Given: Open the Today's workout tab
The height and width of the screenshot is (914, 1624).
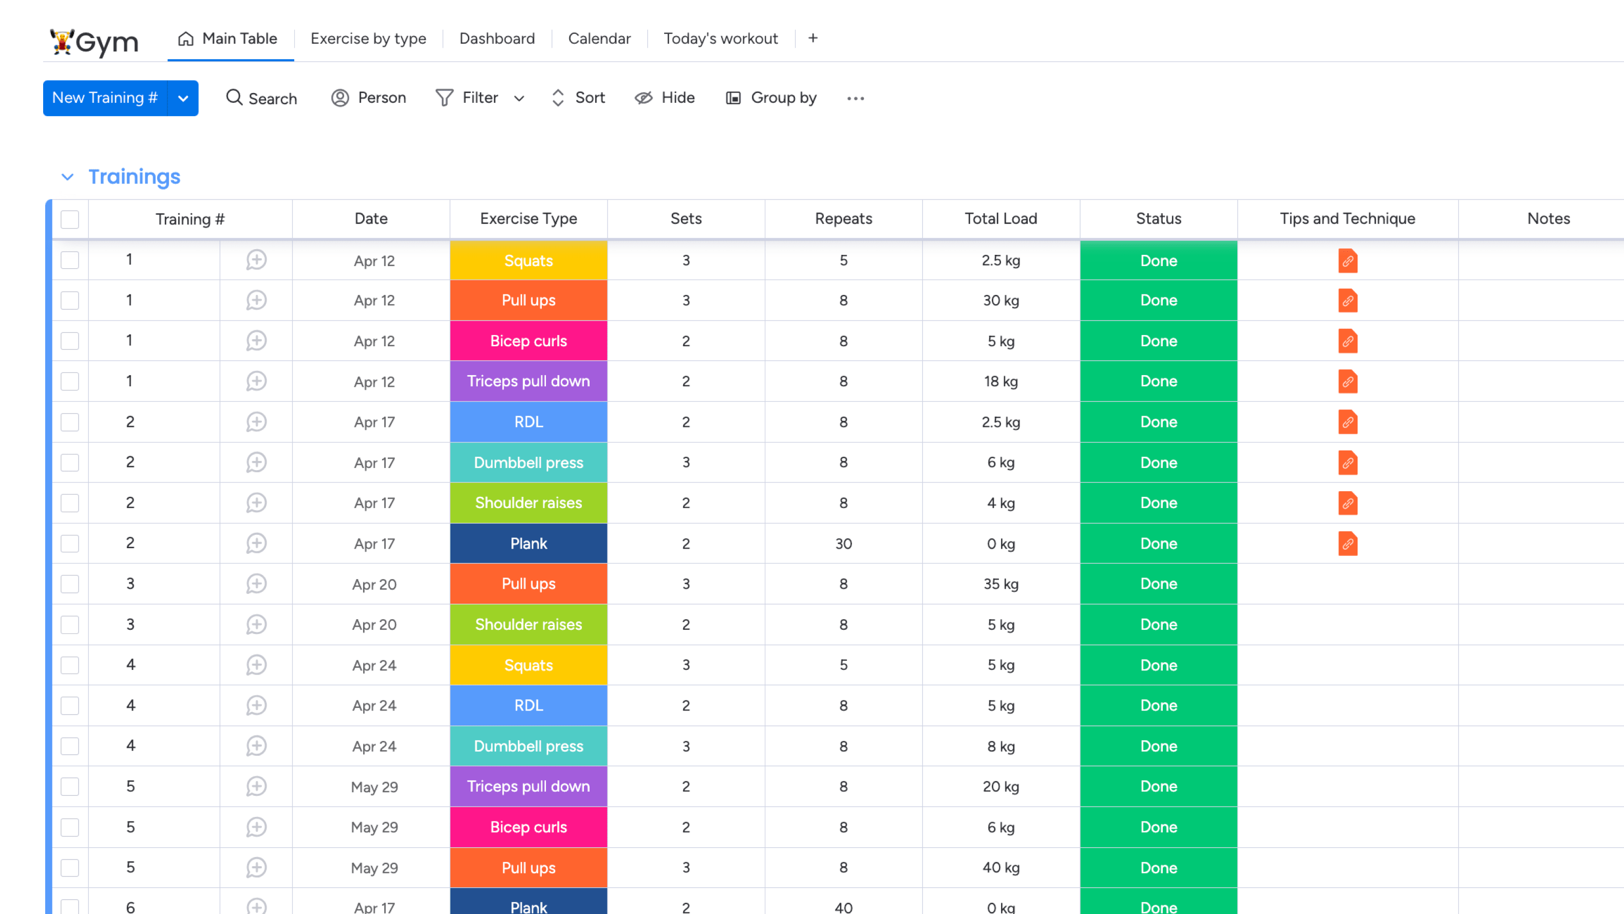Looking at the screenshot, I should (720, 39).
